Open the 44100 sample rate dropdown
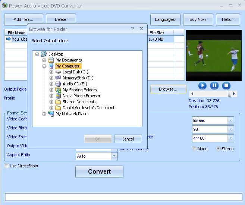Viewport: 245px width, 205px height. click(x=230, y=138)
